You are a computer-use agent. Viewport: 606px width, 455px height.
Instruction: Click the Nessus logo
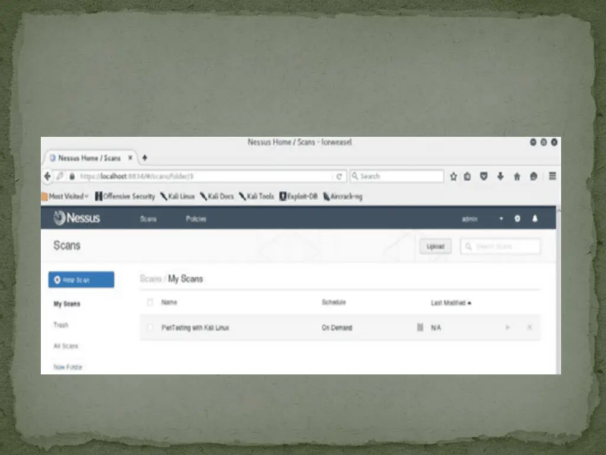pyautogui.click(x=76, y=218)
